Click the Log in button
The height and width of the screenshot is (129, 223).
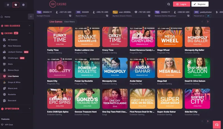pos(181,4)
